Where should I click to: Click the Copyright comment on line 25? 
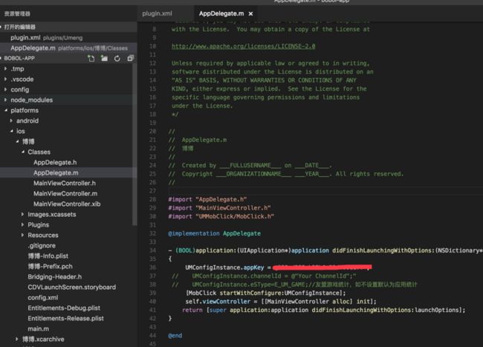(286, 174)
